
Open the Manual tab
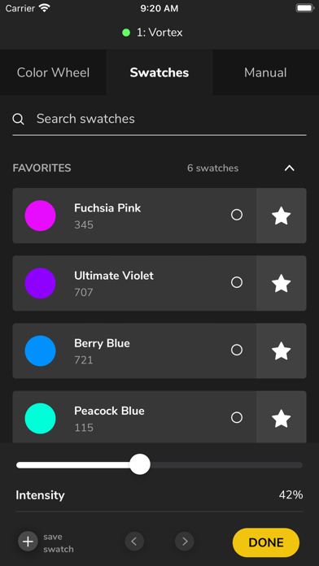click(265, 72)
